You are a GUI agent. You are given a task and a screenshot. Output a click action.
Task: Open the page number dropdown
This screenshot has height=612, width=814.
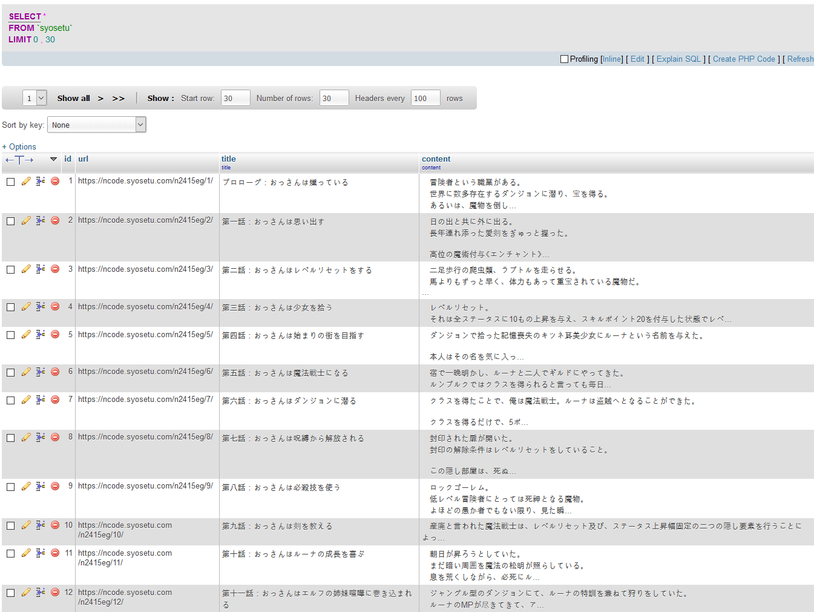click(x=34, y=98)
